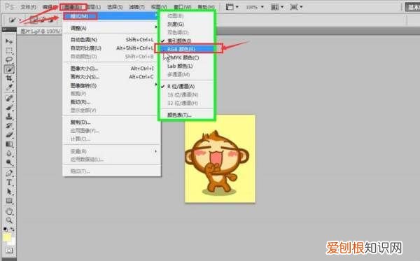The image size is (420, 261).
Task: Choose RGB 颜色(R) mode
Action: 187,49
